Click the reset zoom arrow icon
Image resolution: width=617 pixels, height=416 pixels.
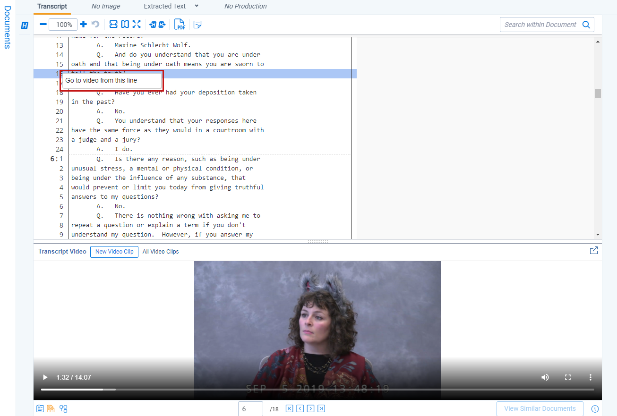(x=95, y=24)
